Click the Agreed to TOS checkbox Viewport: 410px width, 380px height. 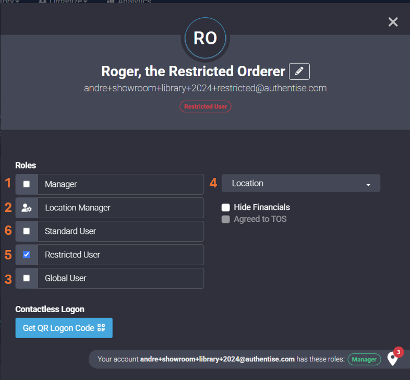(x=226, y=219)
